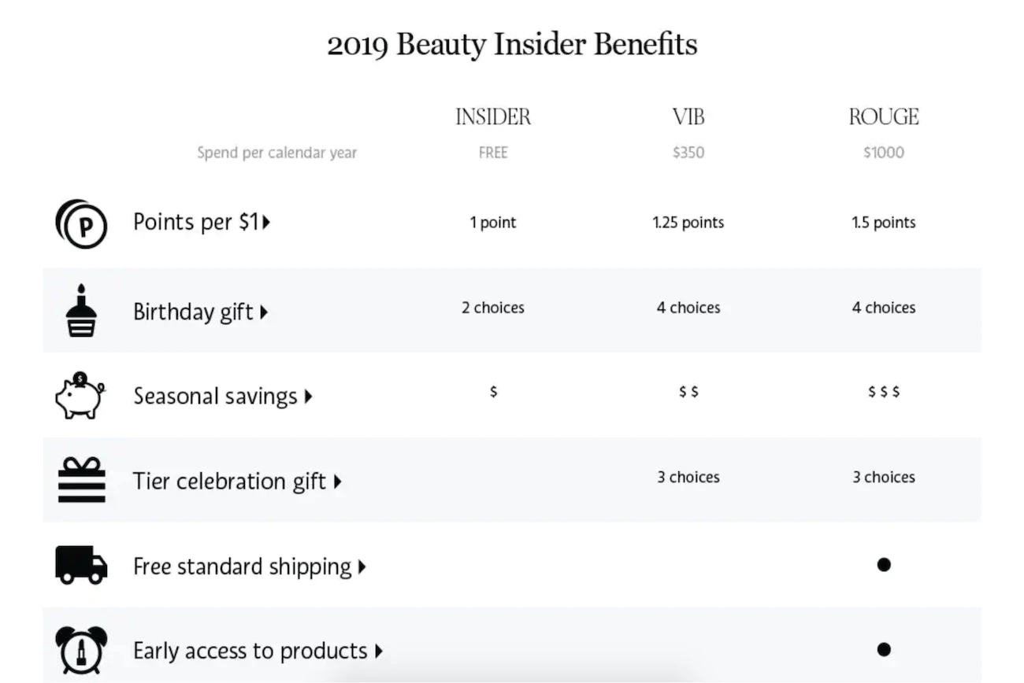Image resolution: width=1024 pixels, height=683 pixels.
Task: Select the INSIDER tier column header
Action: tap(493, 117)
